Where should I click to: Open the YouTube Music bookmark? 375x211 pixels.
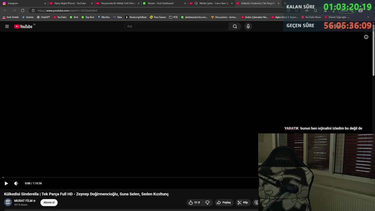(311, 17)
